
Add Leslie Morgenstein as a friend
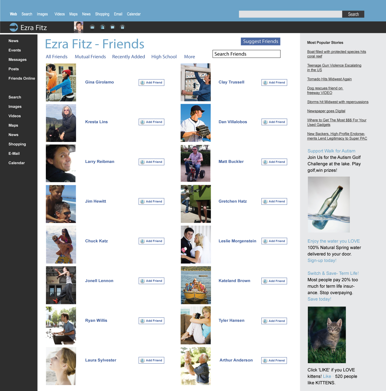(274, 241)
